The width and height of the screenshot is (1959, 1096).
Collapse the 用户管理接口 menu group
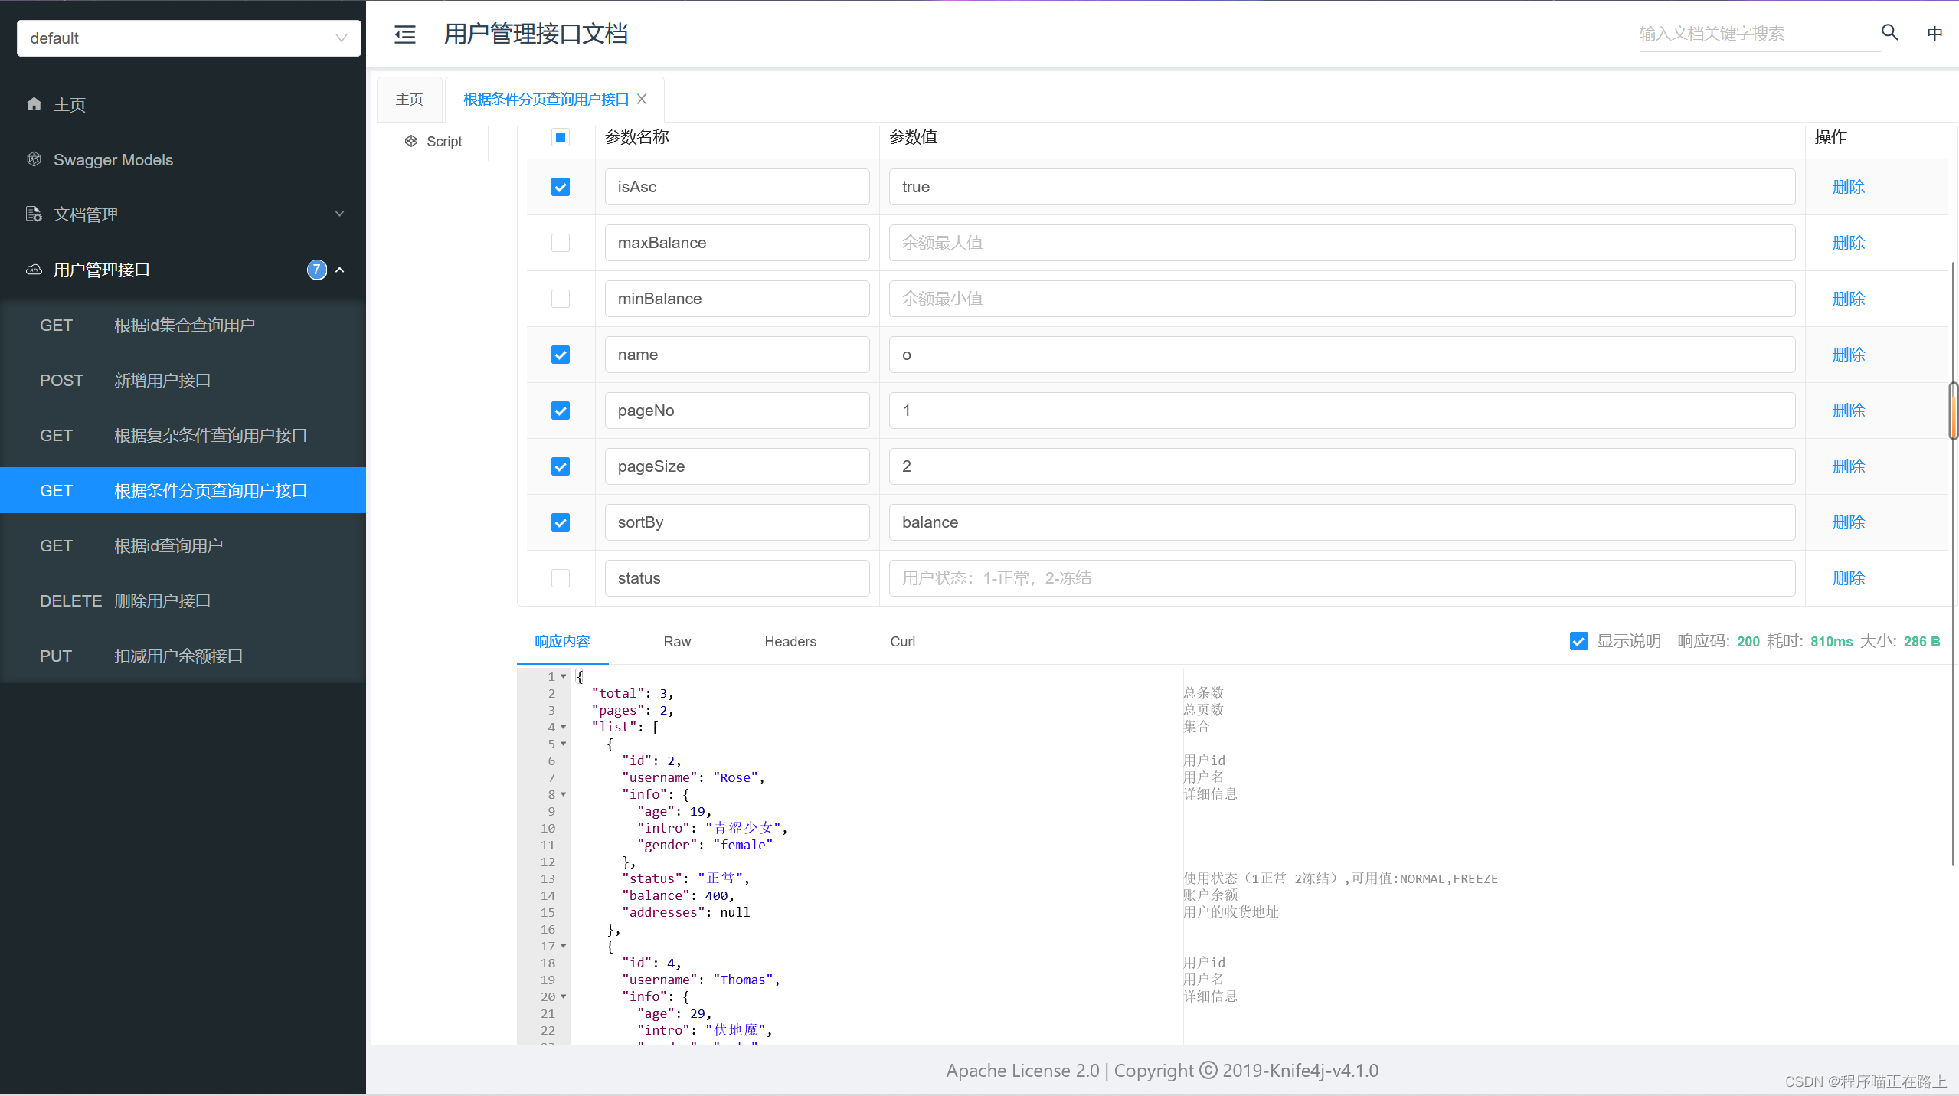tap(340, 270)
